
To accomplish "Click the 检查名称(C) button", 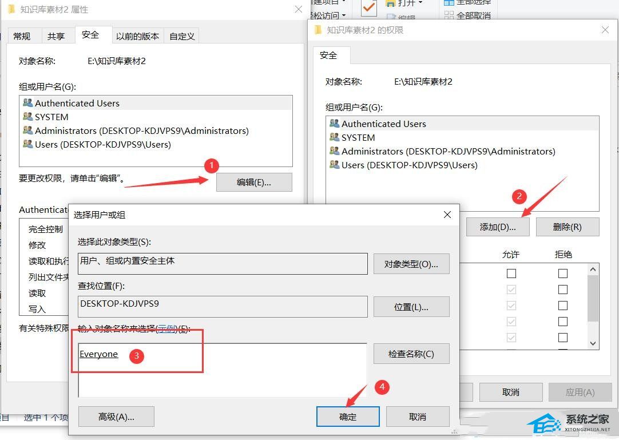I will (x=411, y=354).
